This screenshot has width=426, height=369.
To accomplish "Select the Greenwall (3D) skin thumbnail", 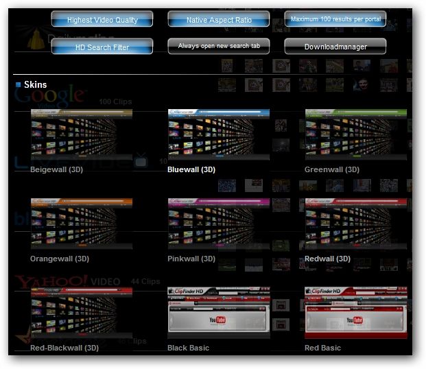I will 356,134.
